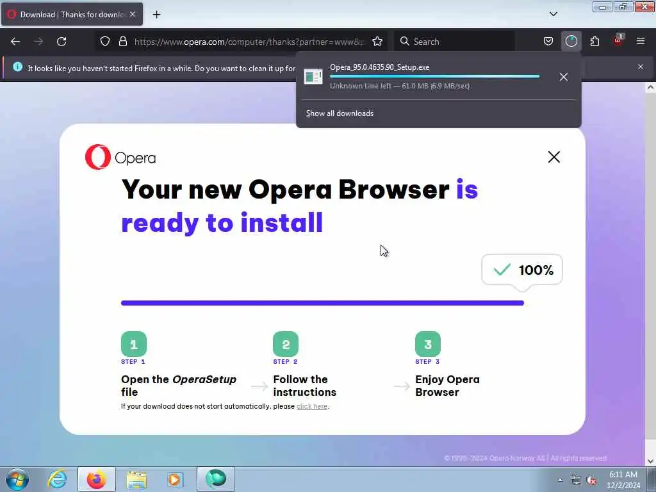Screen dimensions: 656x492
Task: Follow the 'click here' download link
Action: (x=312, y=406)
